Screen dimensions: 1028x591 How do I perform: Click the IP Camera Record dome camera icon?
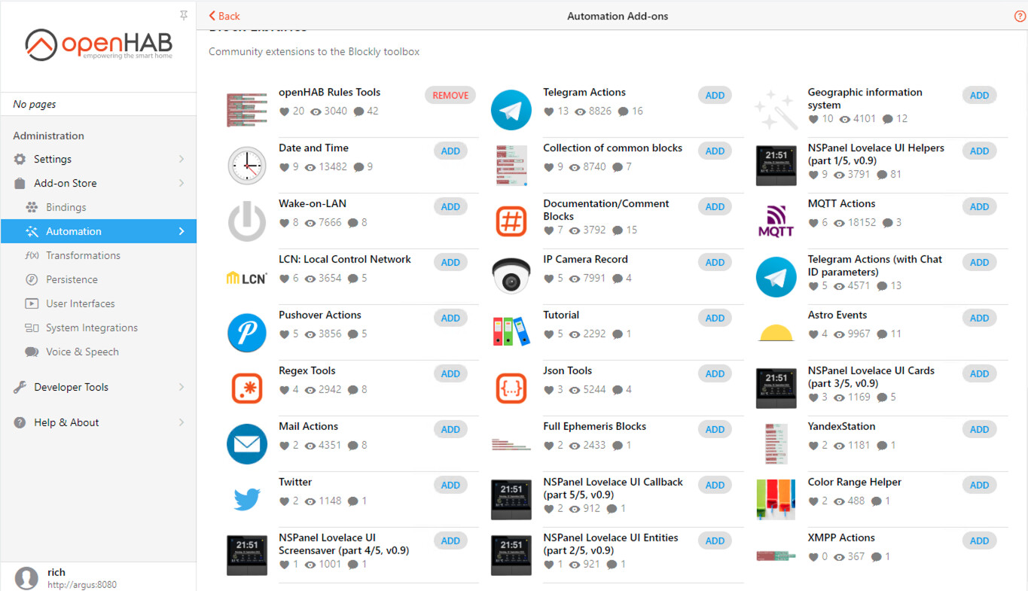511,276
